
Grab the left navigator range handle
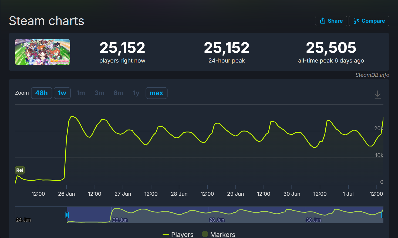[67, 215]
